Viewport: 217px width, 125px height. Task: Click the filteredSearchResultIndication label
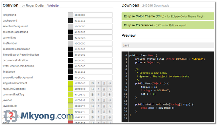click(21, 55)
